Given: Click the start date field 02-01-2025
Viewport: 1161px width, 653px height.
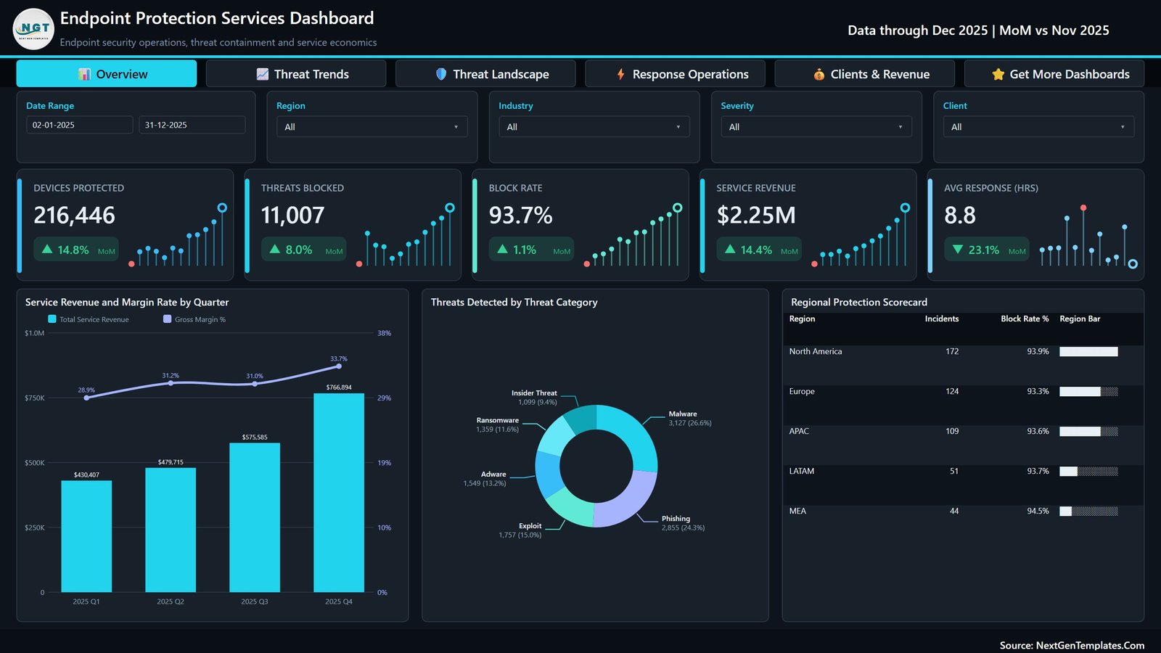Looking at the screenshot, I should pyautogui.click(x=80, y=125).
